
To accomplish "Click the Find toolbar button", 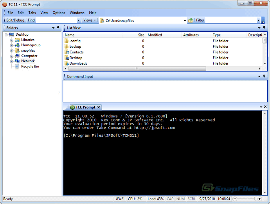I will [31, 20].
